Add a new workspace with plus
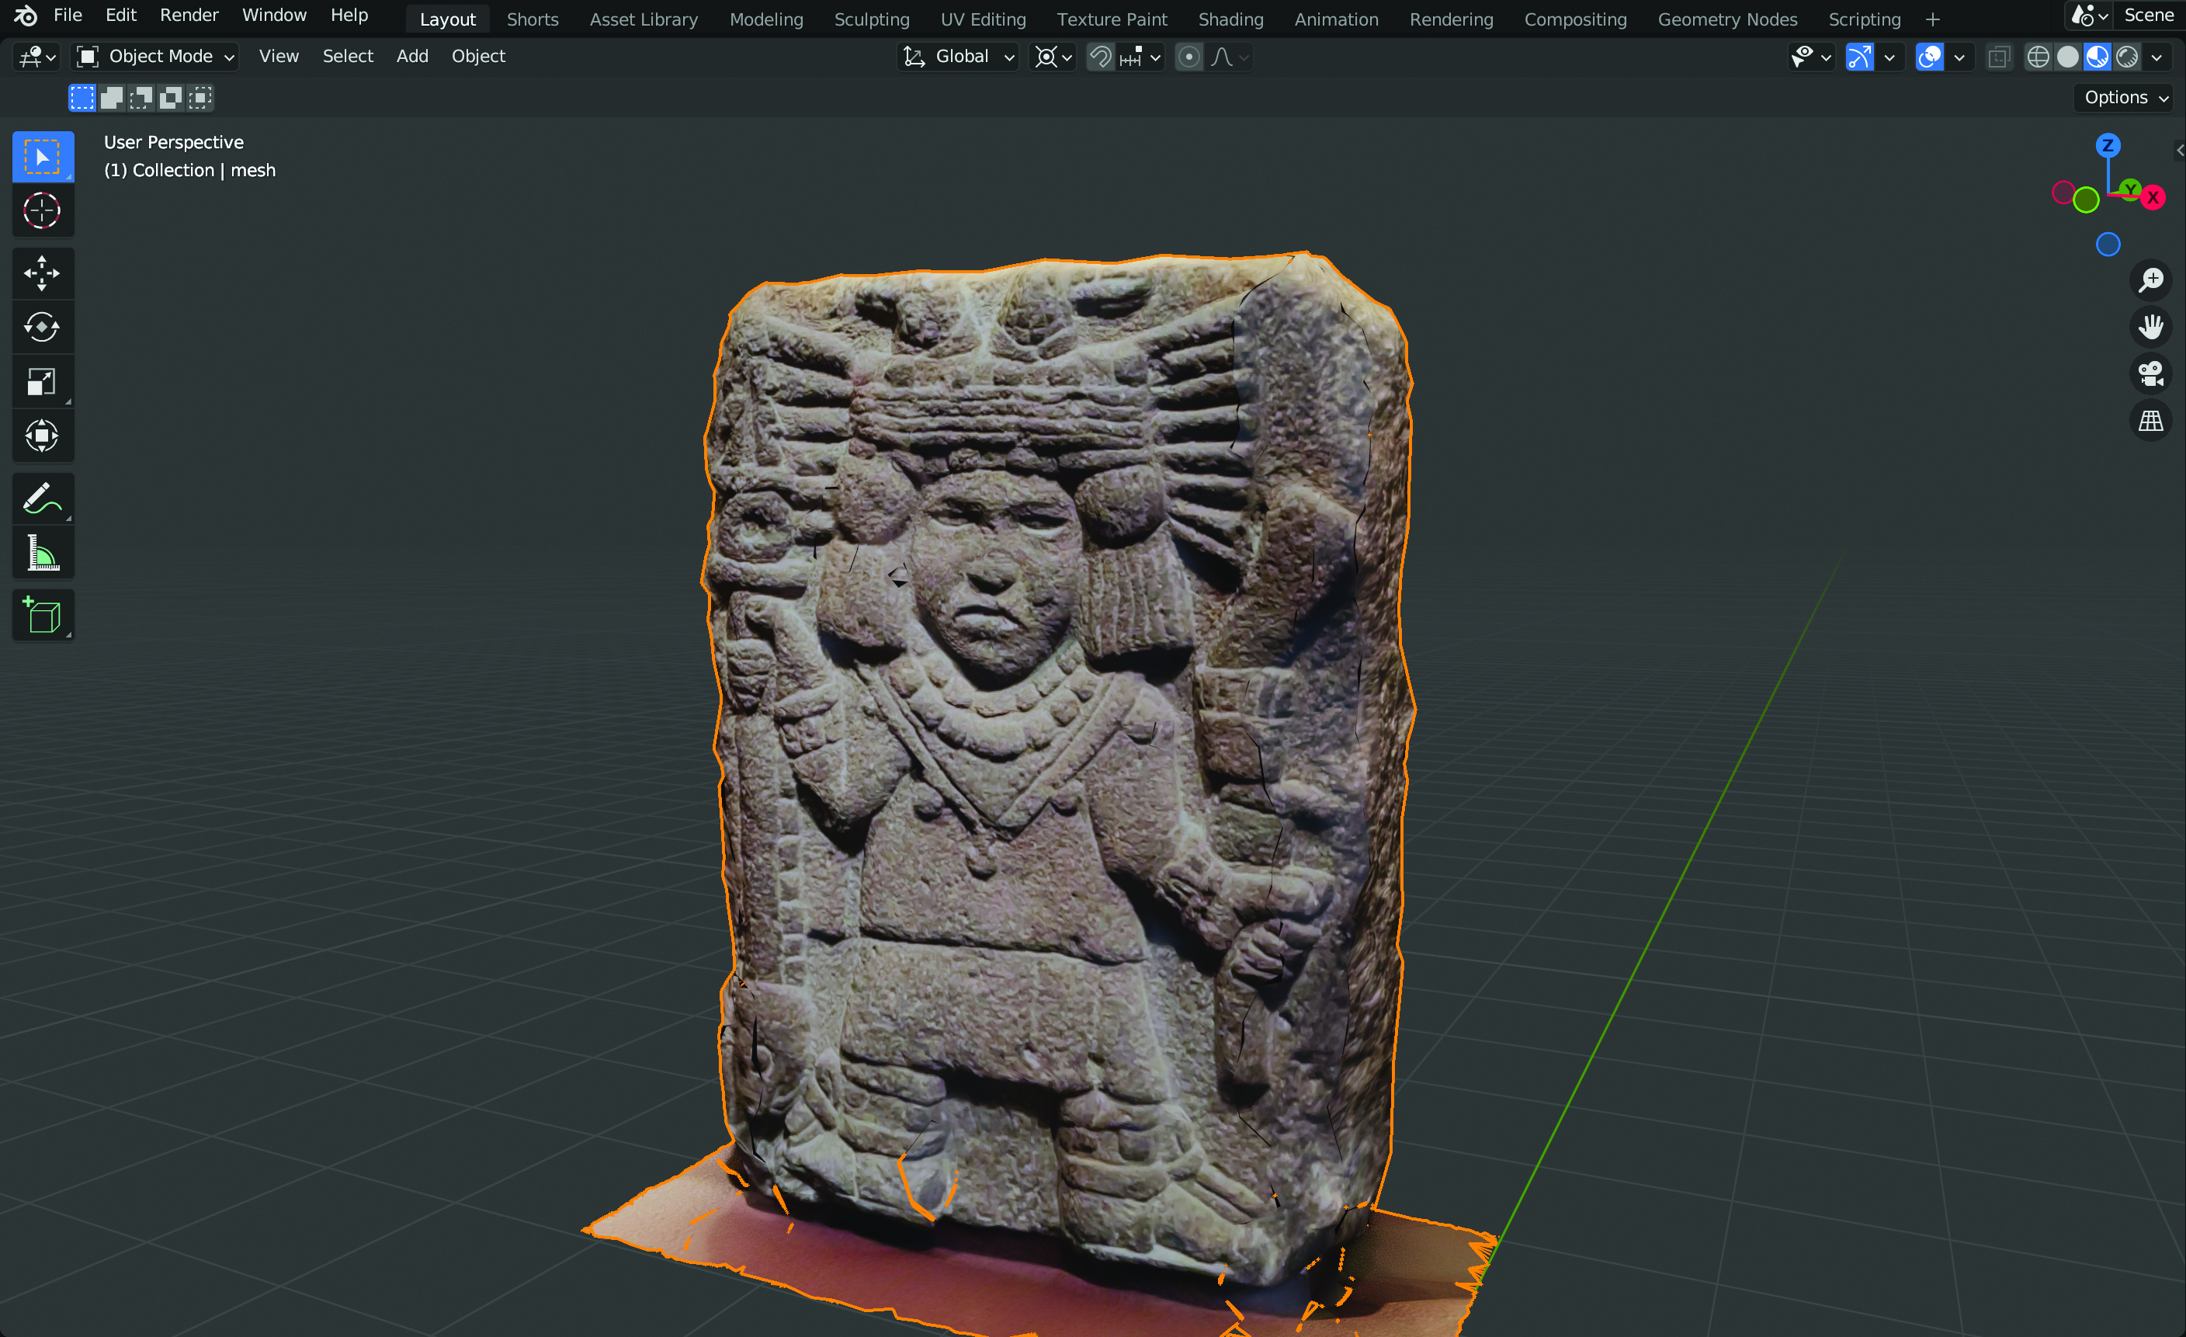The height and width of the screenshot is (1337, 2186). tap(1932, 19)
